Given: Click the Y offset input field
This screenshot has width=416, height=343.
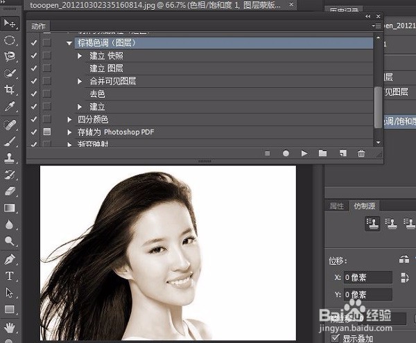Looking at the screenshot, I should click(368, 294).
